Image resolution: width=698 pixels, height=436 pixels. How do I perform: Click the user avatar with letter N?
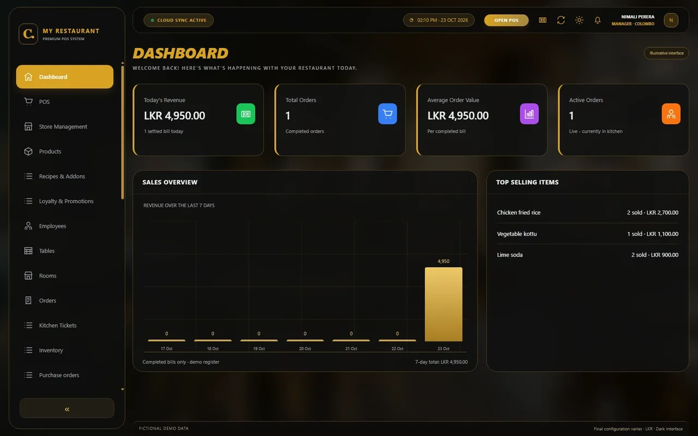671,20
